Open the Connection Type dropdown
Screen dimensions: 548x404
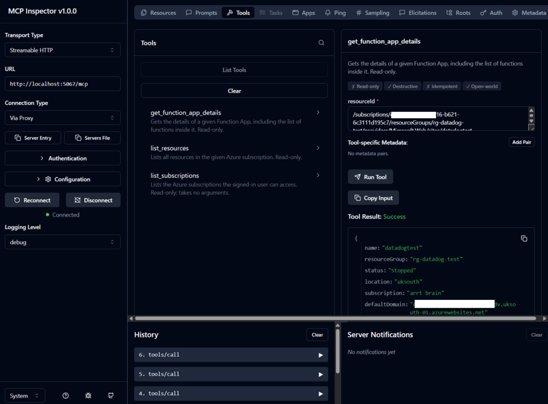click(63, 118)
